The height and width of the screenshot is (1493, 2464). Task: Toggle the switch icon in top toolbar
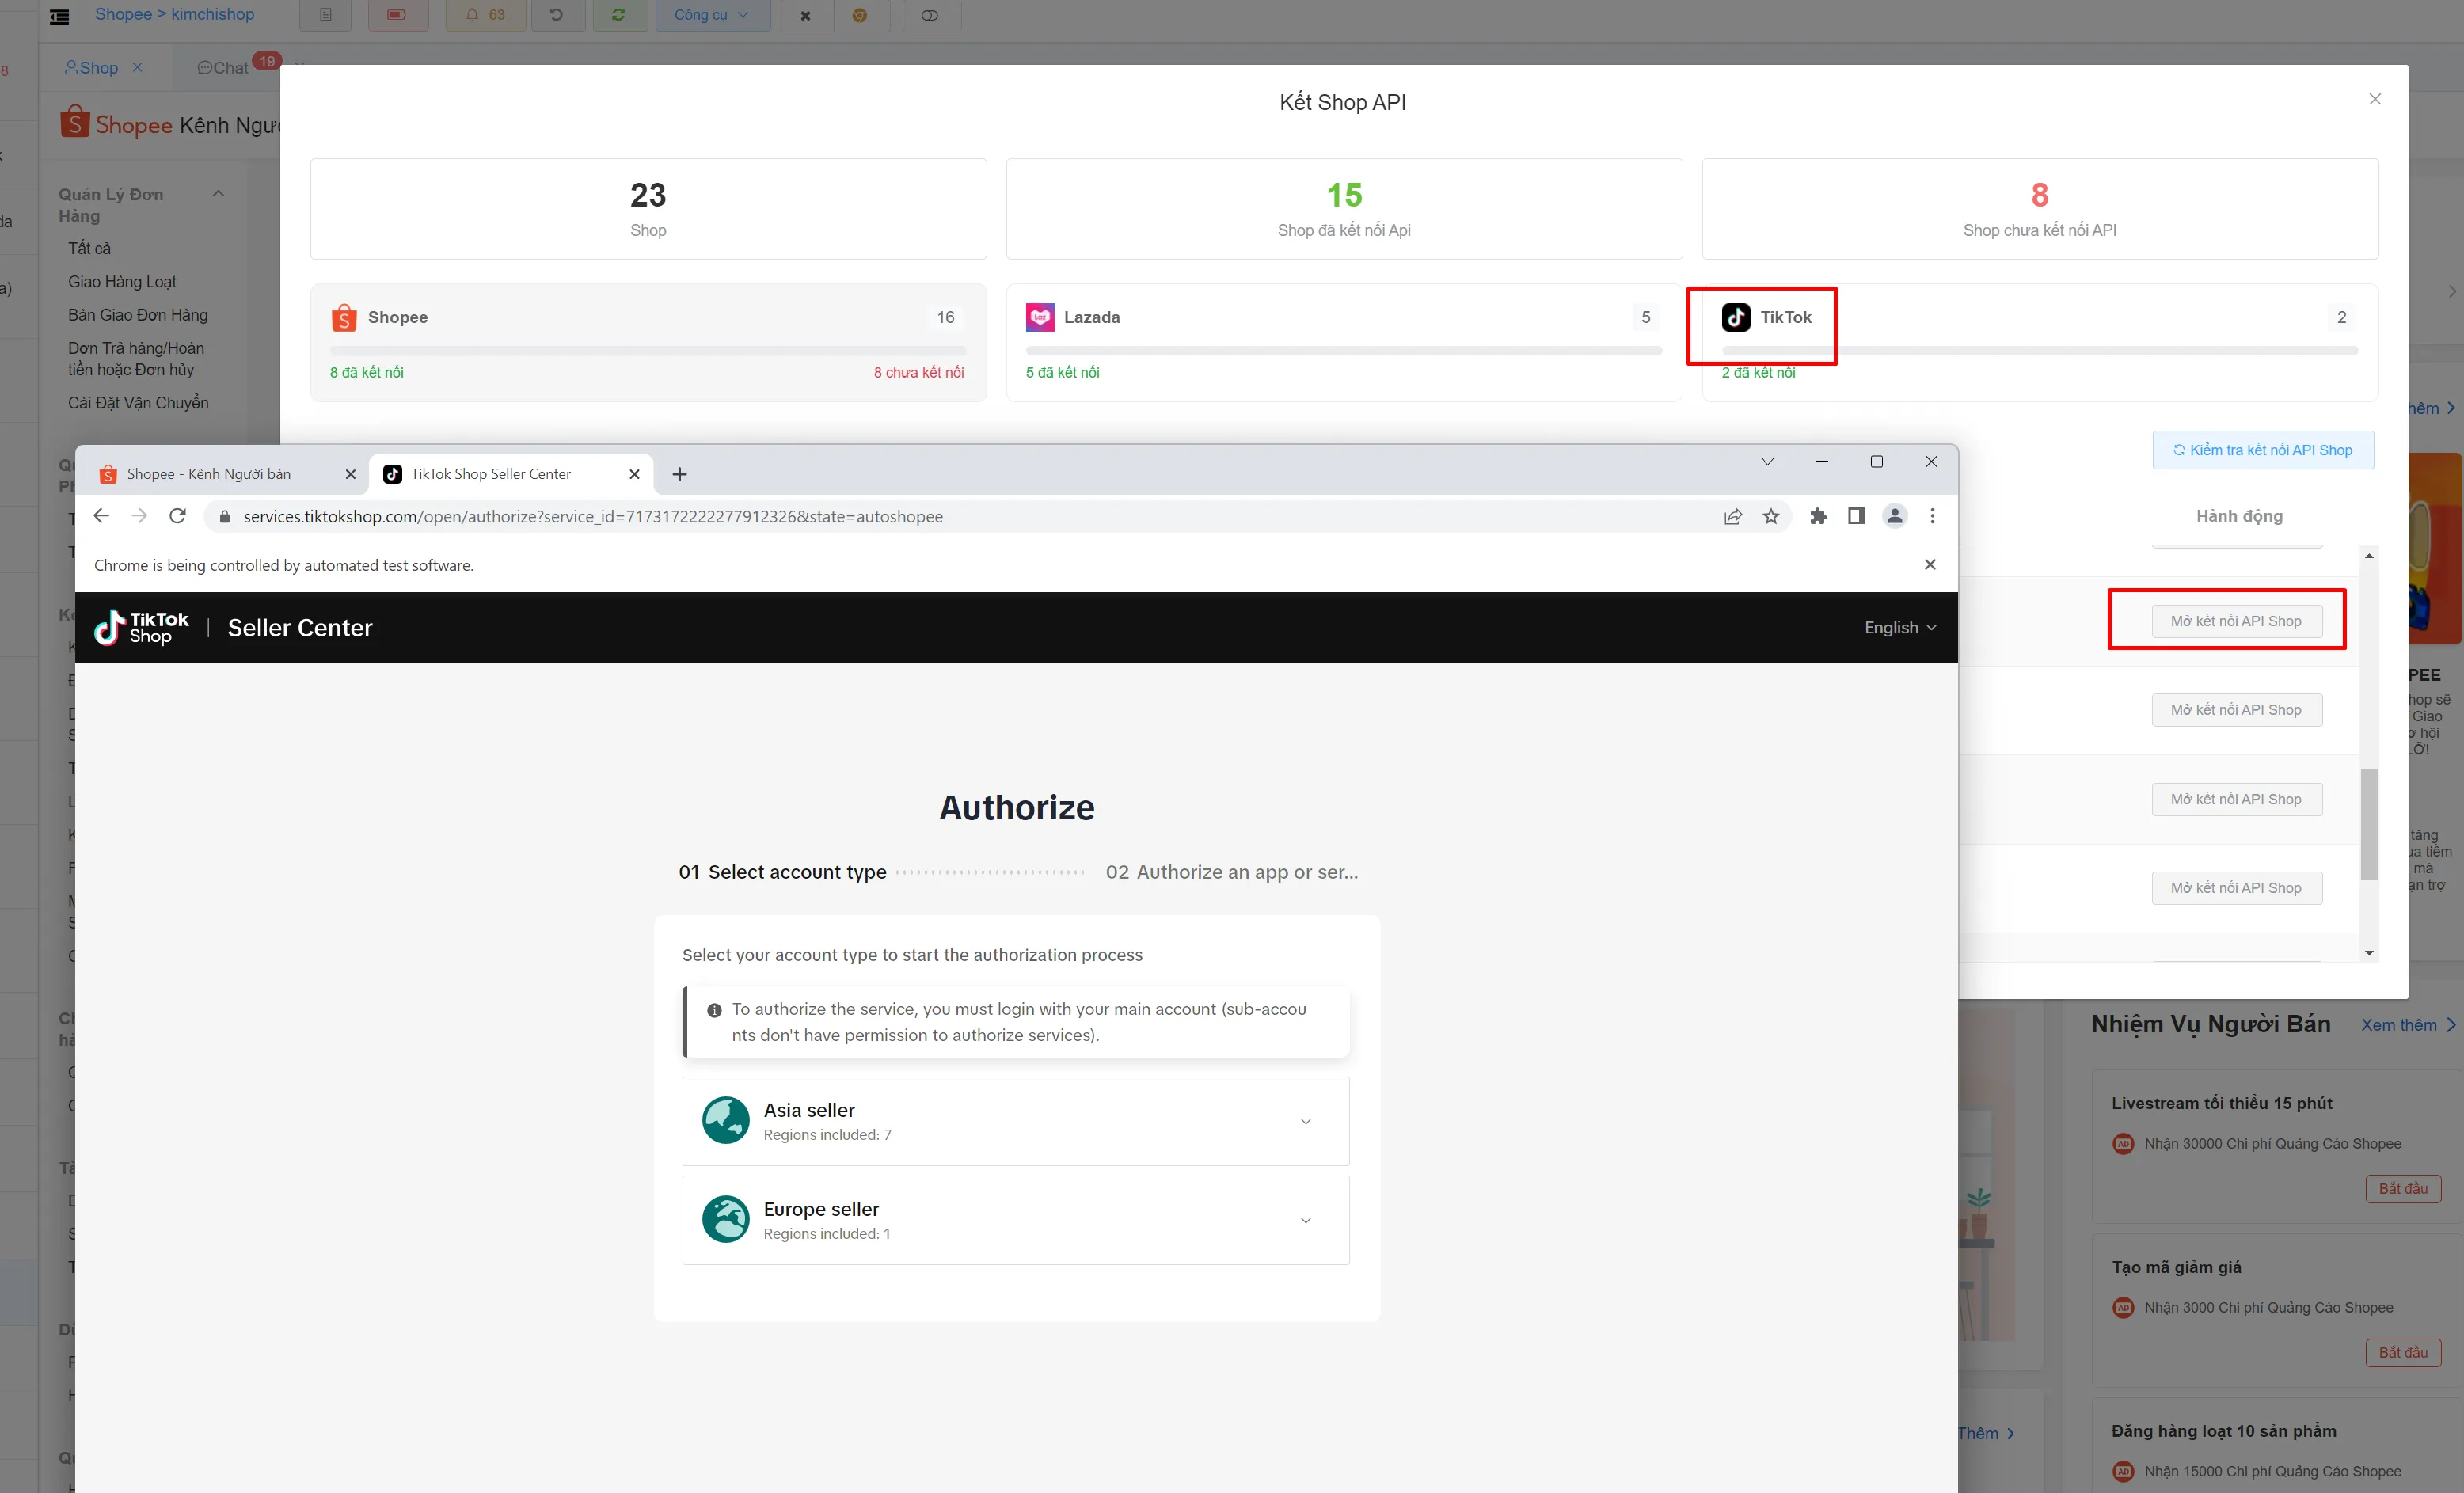pos(930,15)
